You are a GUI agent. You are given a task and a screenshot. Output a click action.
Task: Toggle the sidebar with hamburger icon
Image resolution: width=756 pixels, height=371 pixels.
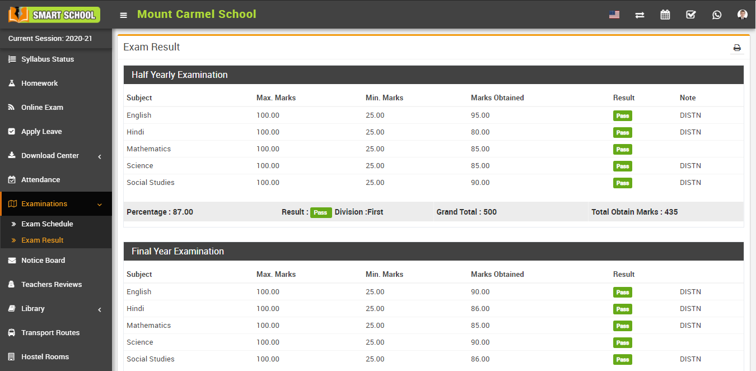coord(123,15)
